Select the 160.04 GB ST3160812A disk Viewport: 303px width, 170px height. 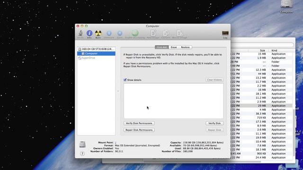[96, 49]
